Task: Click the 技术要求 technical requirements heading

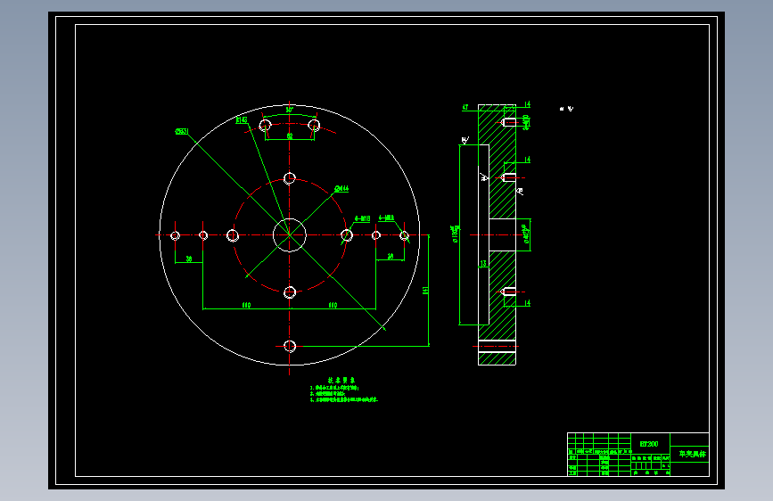Action: 341,380
